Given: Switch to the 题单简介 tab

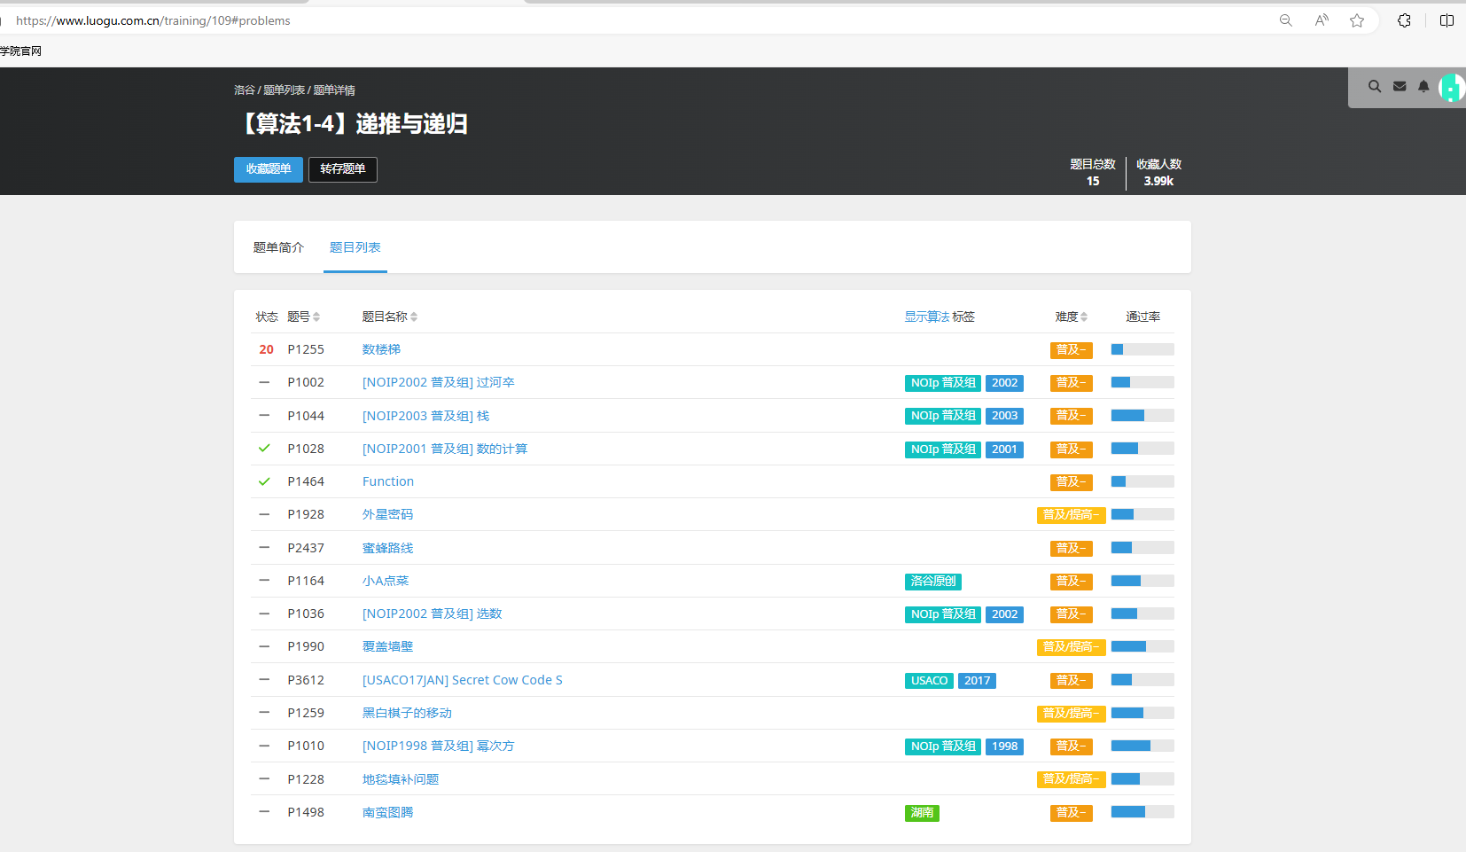Looking at the screenshot, I should click(x=278, y=247).
